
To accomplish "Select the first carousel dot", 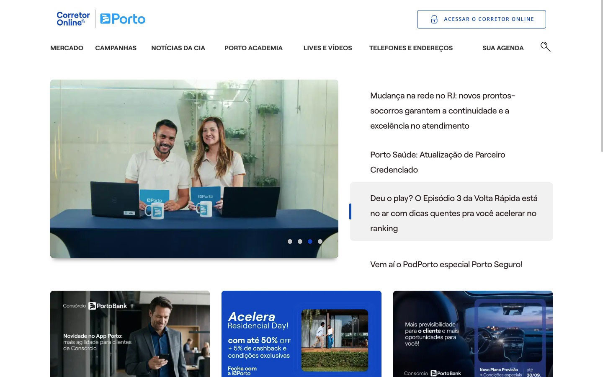I will point(290,241).
